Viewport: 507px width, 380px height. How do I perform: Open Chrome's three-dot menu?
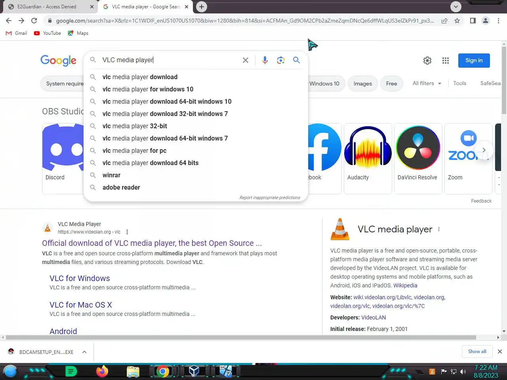click(x=498, y=21)
